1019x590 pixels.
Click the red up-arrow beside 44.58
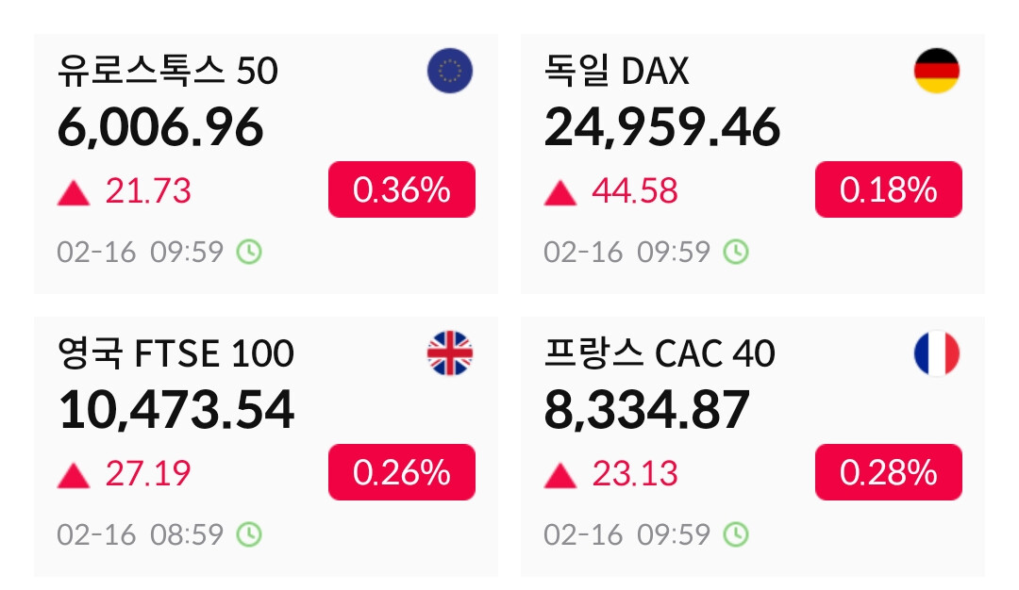point(560,193)
